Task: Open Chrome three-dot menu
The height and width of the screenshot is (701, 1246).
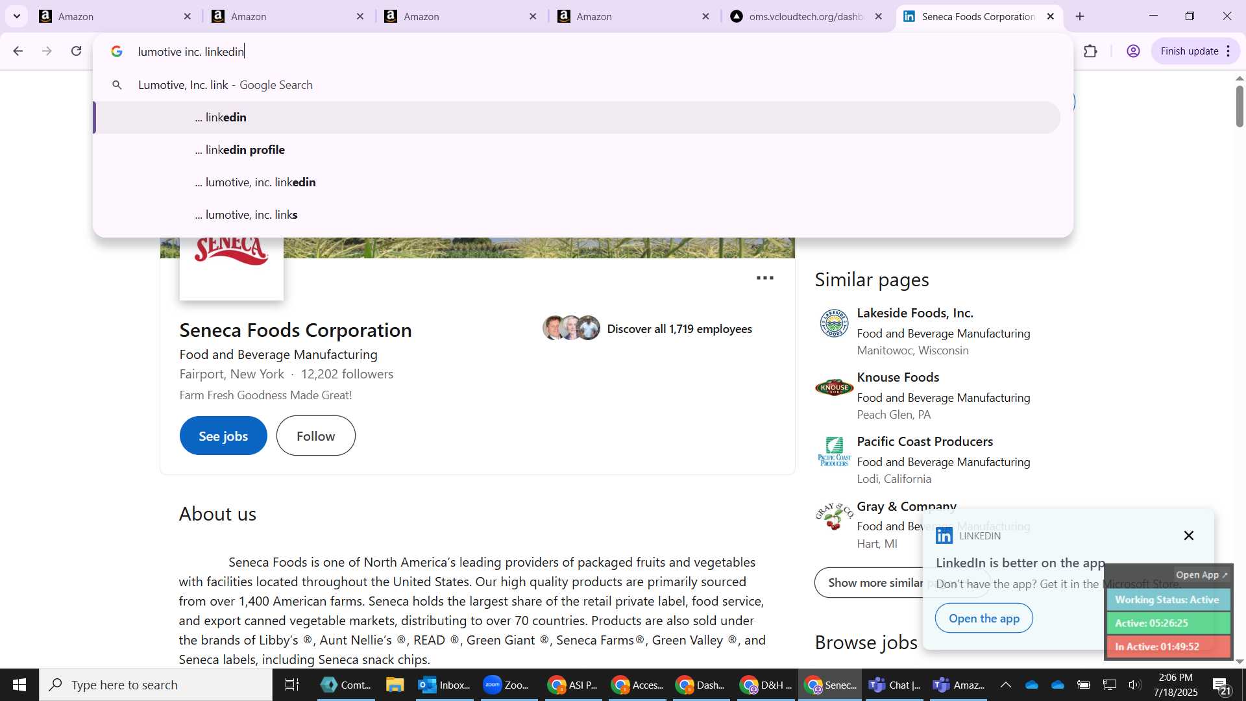Action: [x=1228, y=51]
